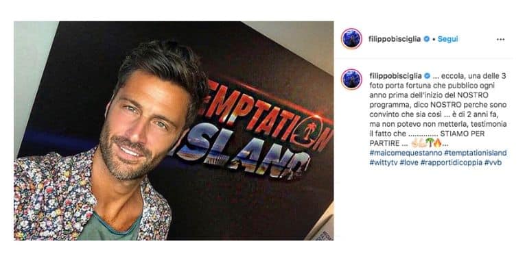
Task: Open the #rapportidicoppia hashtag
Action: point(451,162)
